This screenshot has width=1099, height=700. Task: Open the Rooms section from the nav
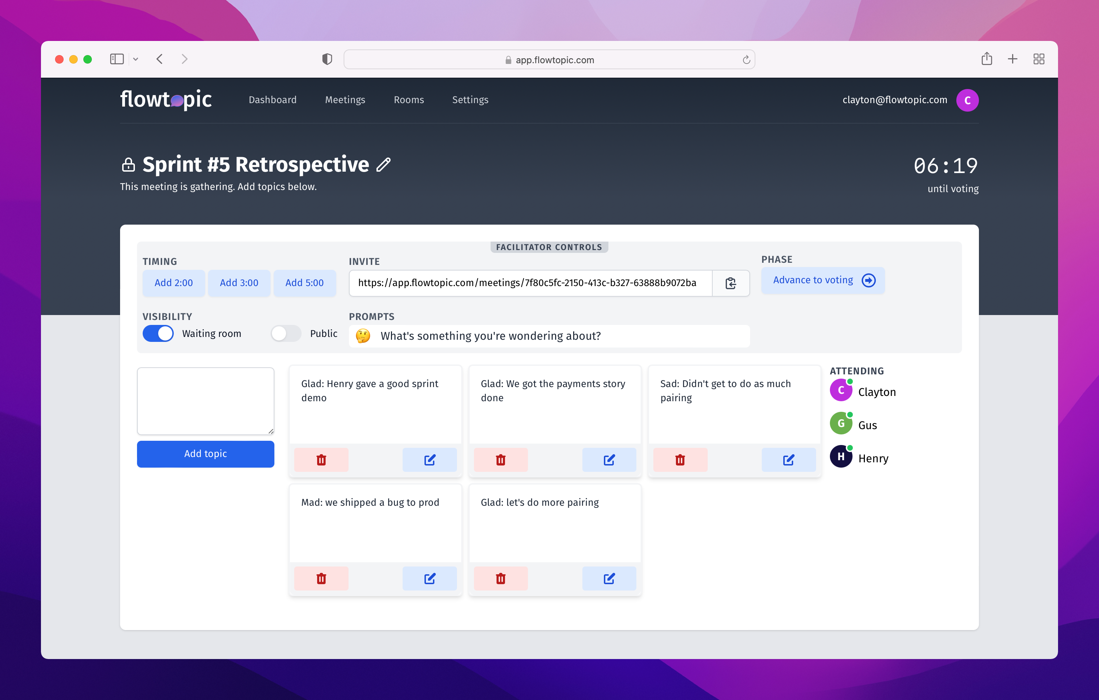[x=409, y=99]
